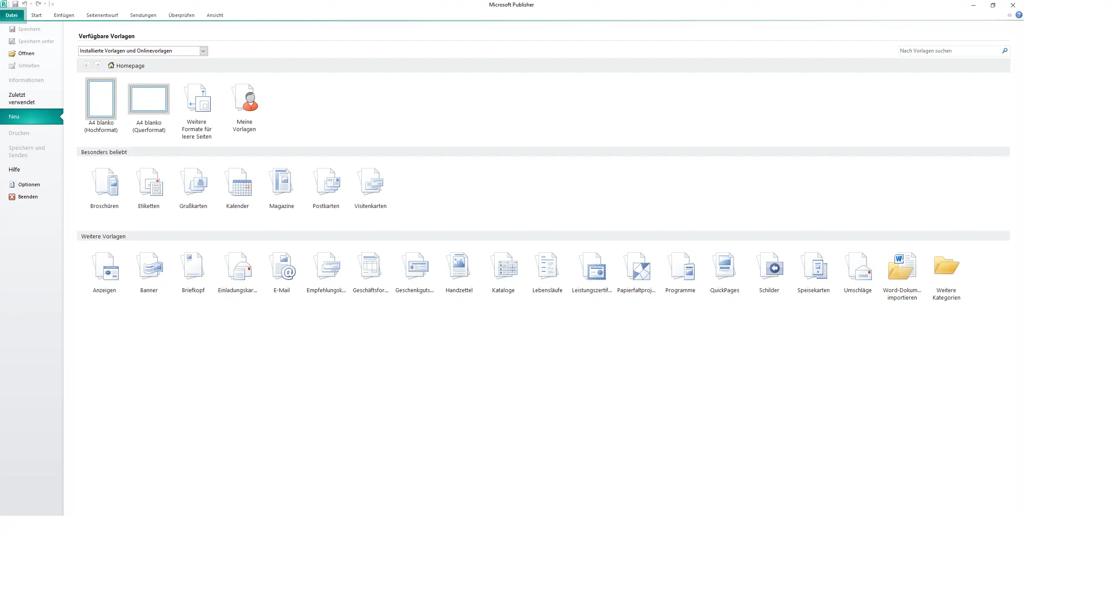Switch to the Einfügen ribbon tab

tap(64, 15)
